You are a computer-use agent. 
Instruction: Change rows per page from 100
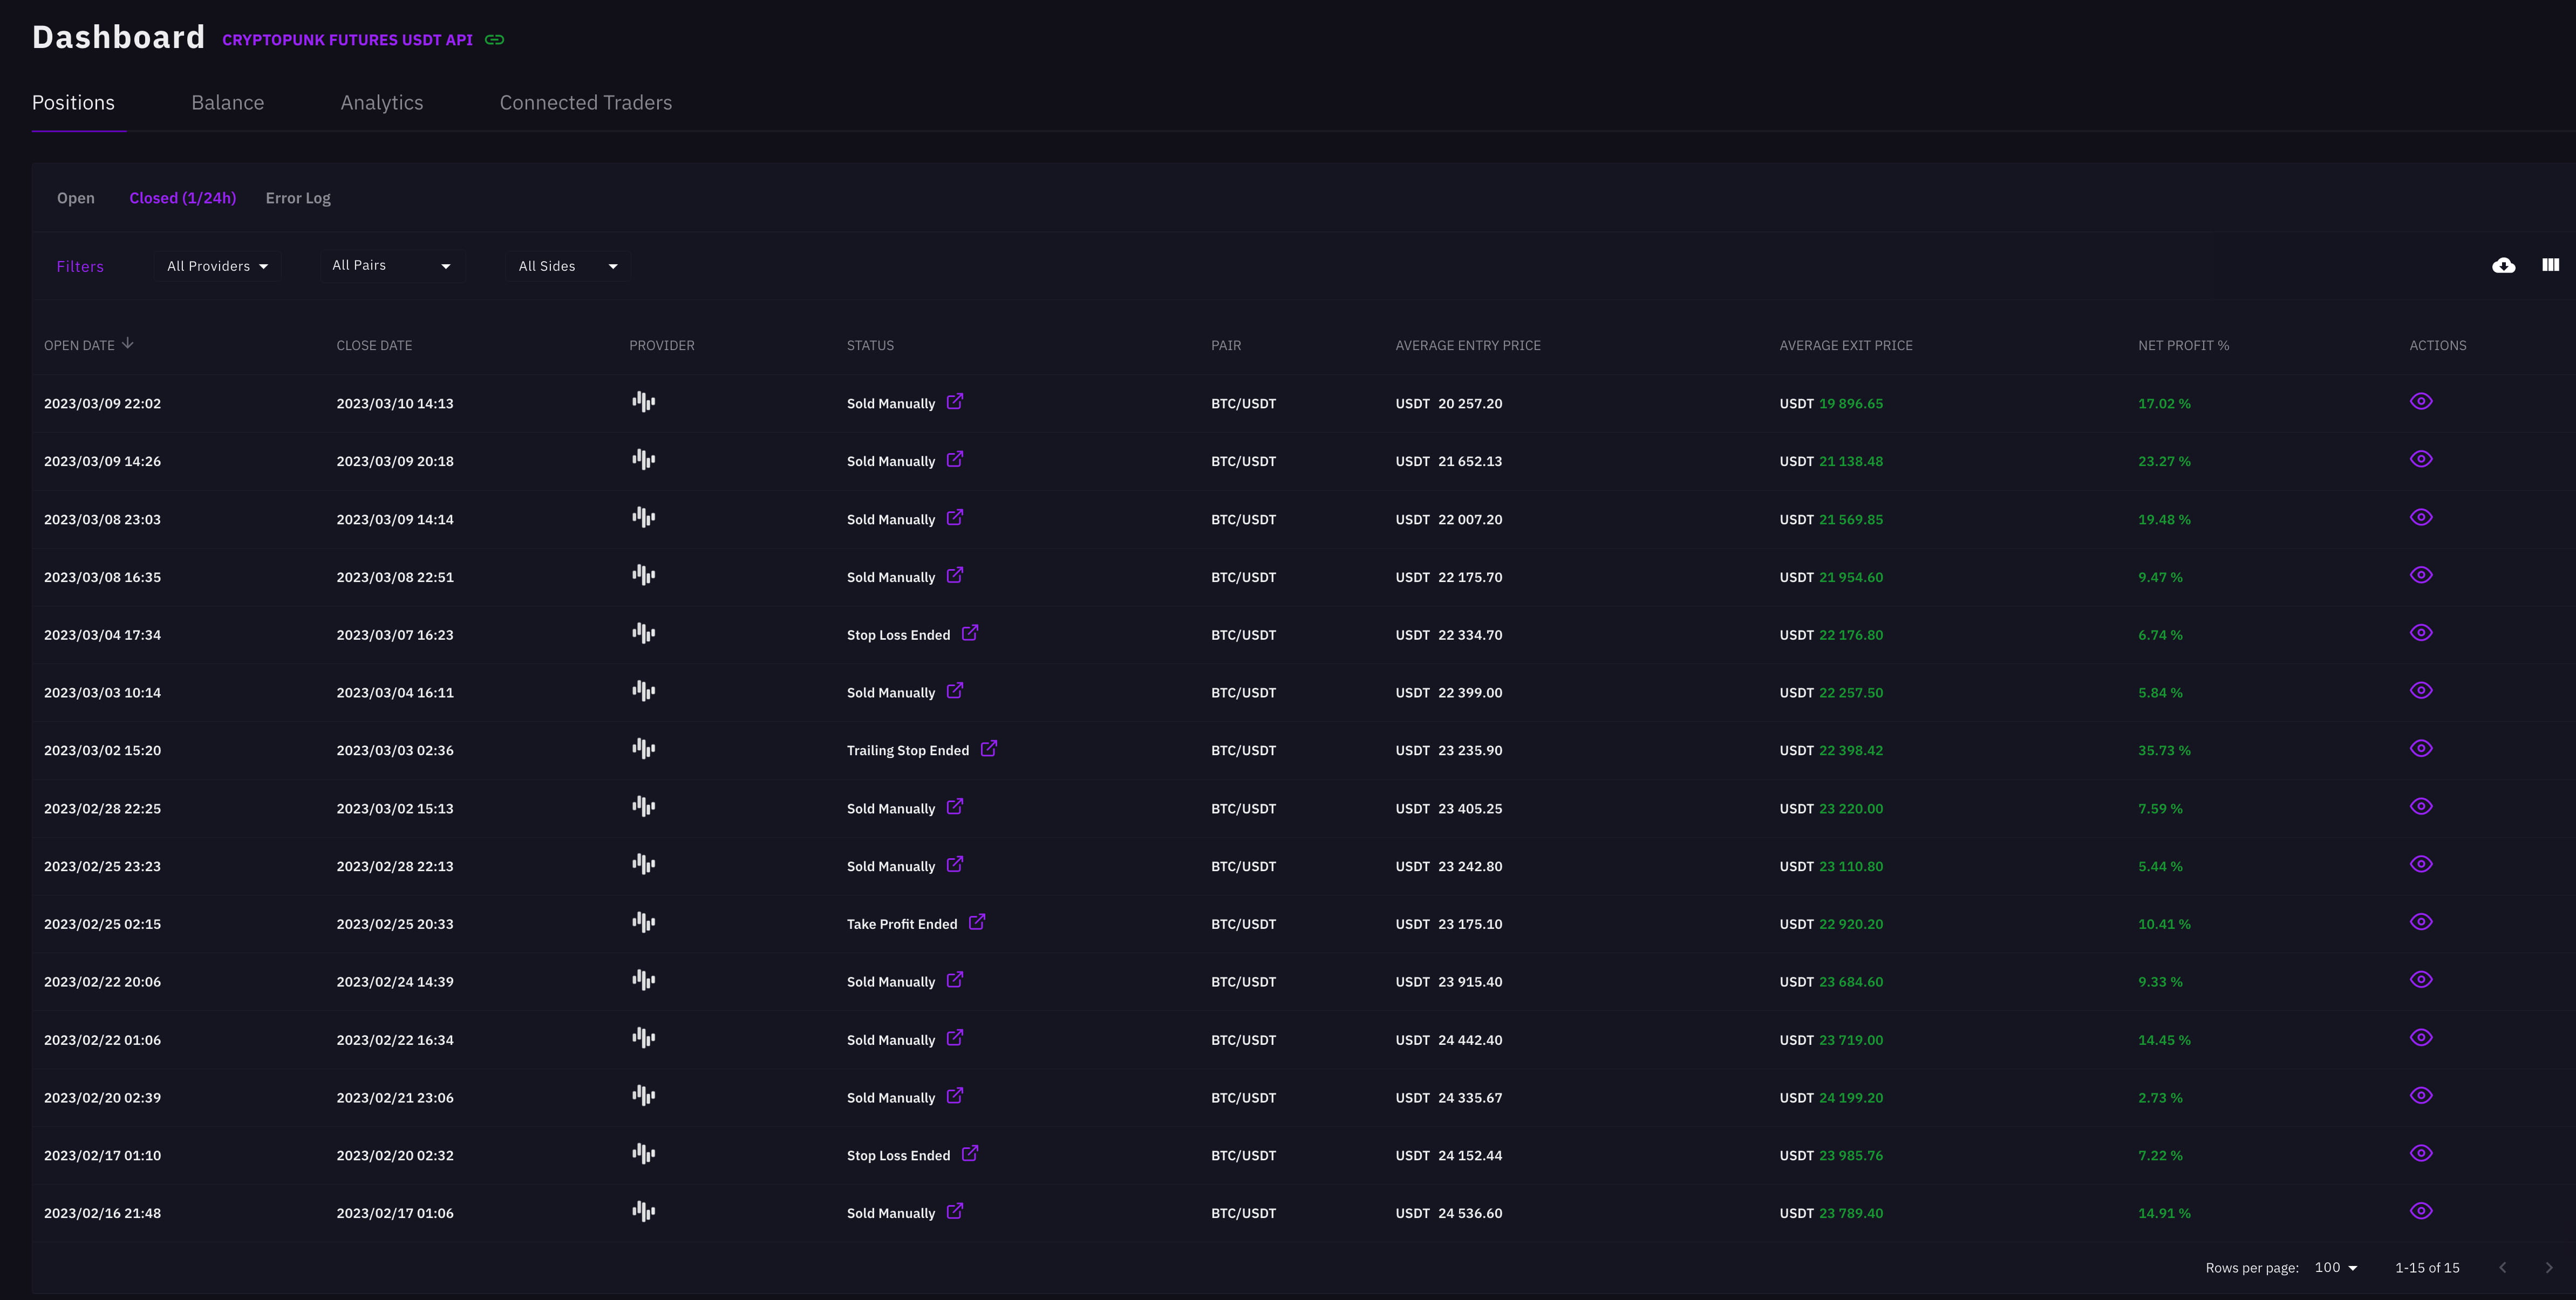(2335, 1268)
